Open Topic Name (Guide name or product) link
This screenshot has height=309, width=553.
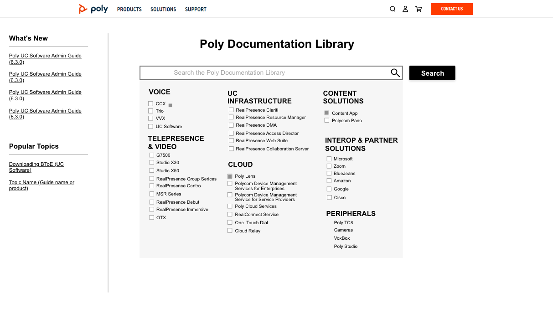(x=41, y=185)
